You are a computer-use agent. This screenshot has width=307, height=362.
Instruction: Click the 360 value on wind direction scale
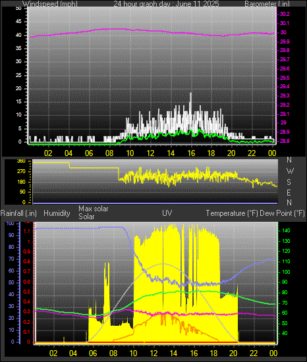[x=21, y=161]
